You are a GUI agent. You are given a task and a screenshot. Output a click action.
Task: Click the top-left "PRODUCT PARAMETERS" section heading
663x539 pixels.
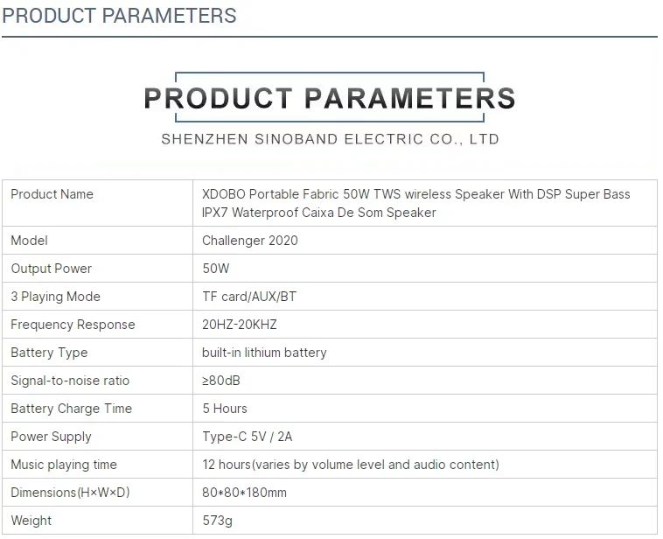(x=119, y=16)
